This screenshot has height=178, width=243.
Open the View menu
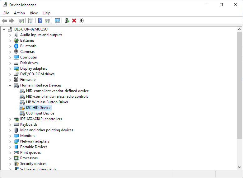point(34,13)
